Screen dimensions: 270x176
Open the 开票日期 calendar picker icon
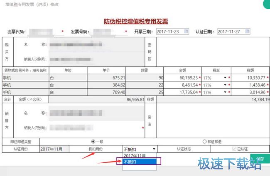(x=186, y=31)
